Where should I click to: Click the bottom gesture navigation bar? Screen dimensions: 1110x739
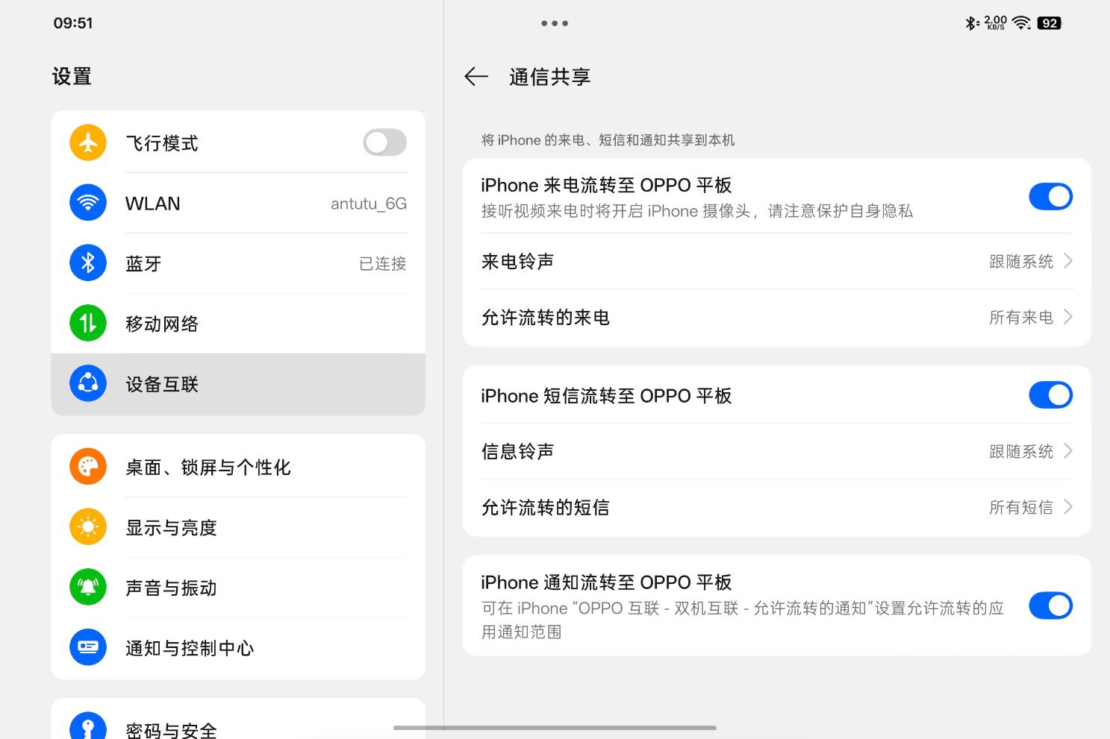click(555, 729)
